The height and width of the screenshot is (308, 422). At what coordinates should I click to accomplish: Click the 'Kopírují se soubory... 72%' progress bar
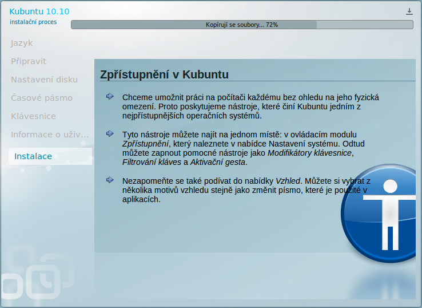[242, 25]
